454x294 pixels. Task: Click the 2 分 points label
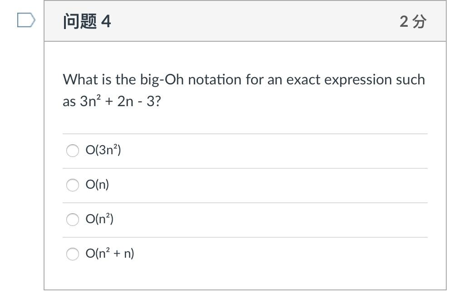tap(413, 21)
